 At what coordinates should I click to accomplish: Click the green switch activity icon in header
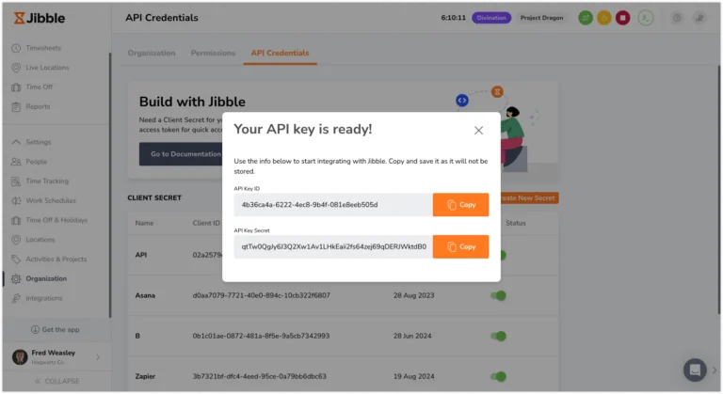coord(585,17)
